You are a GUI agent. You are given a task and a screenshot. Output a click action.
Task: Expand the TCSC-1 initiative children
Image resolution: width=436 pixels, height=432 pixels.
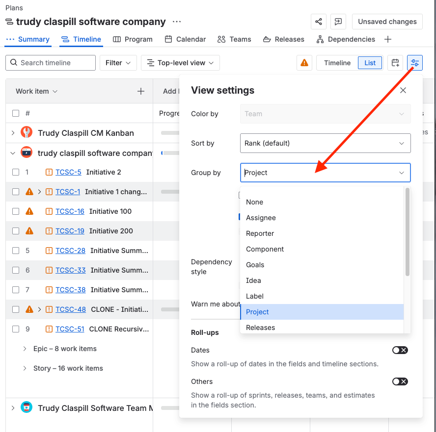coord(39,192)
